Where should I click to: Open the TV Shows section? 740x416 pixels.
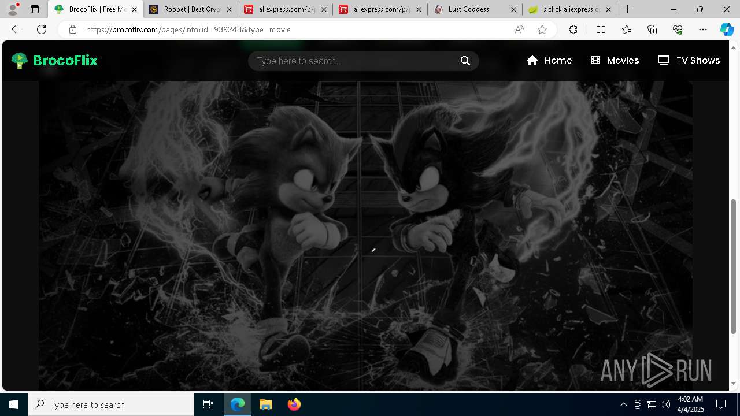[x=689, y=60]
